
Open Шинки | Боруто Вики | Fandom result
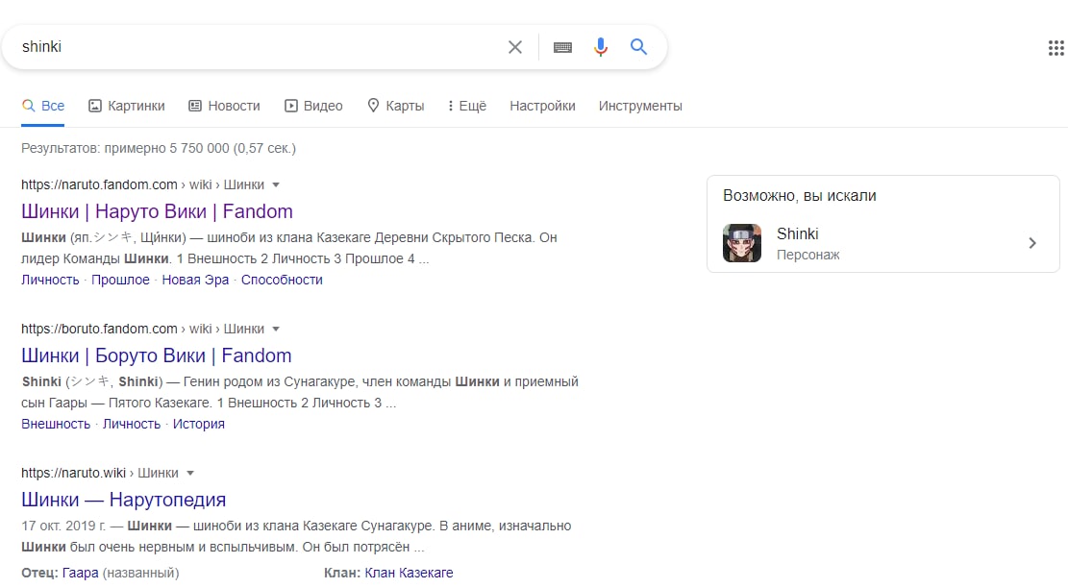pyautogui.click(x=156, y=355)
